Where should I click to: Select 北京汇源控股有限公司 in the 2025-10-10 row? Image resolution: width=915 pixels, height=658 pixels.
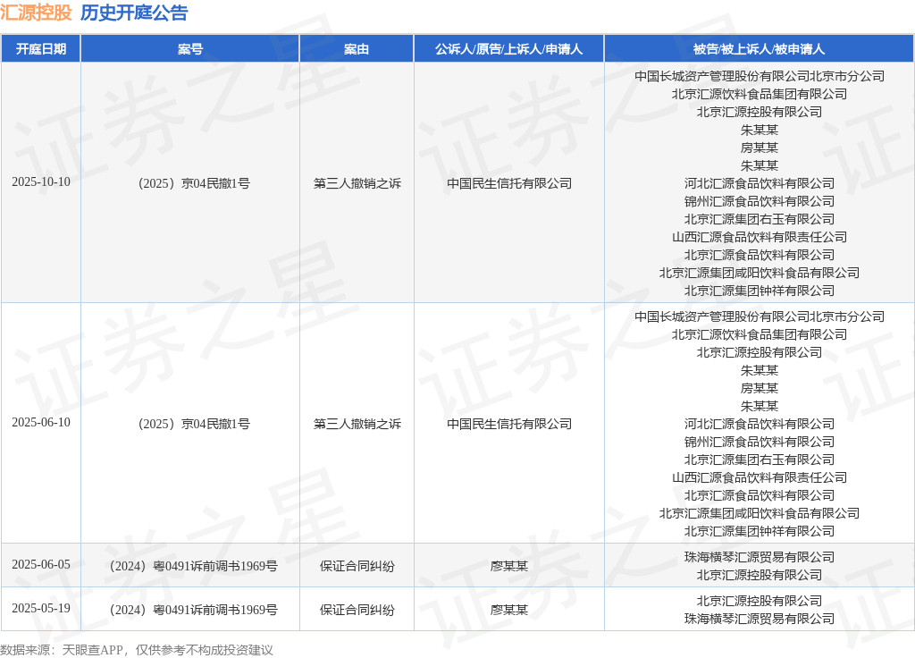(x=760, y=112)
